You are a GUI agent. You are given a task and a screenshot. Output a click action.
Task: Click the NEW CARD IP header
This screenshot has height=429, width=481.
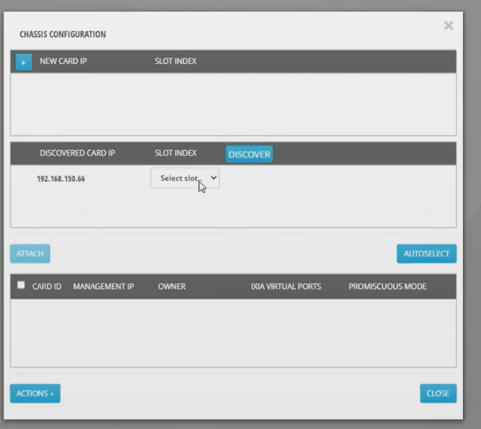(63, 62)
